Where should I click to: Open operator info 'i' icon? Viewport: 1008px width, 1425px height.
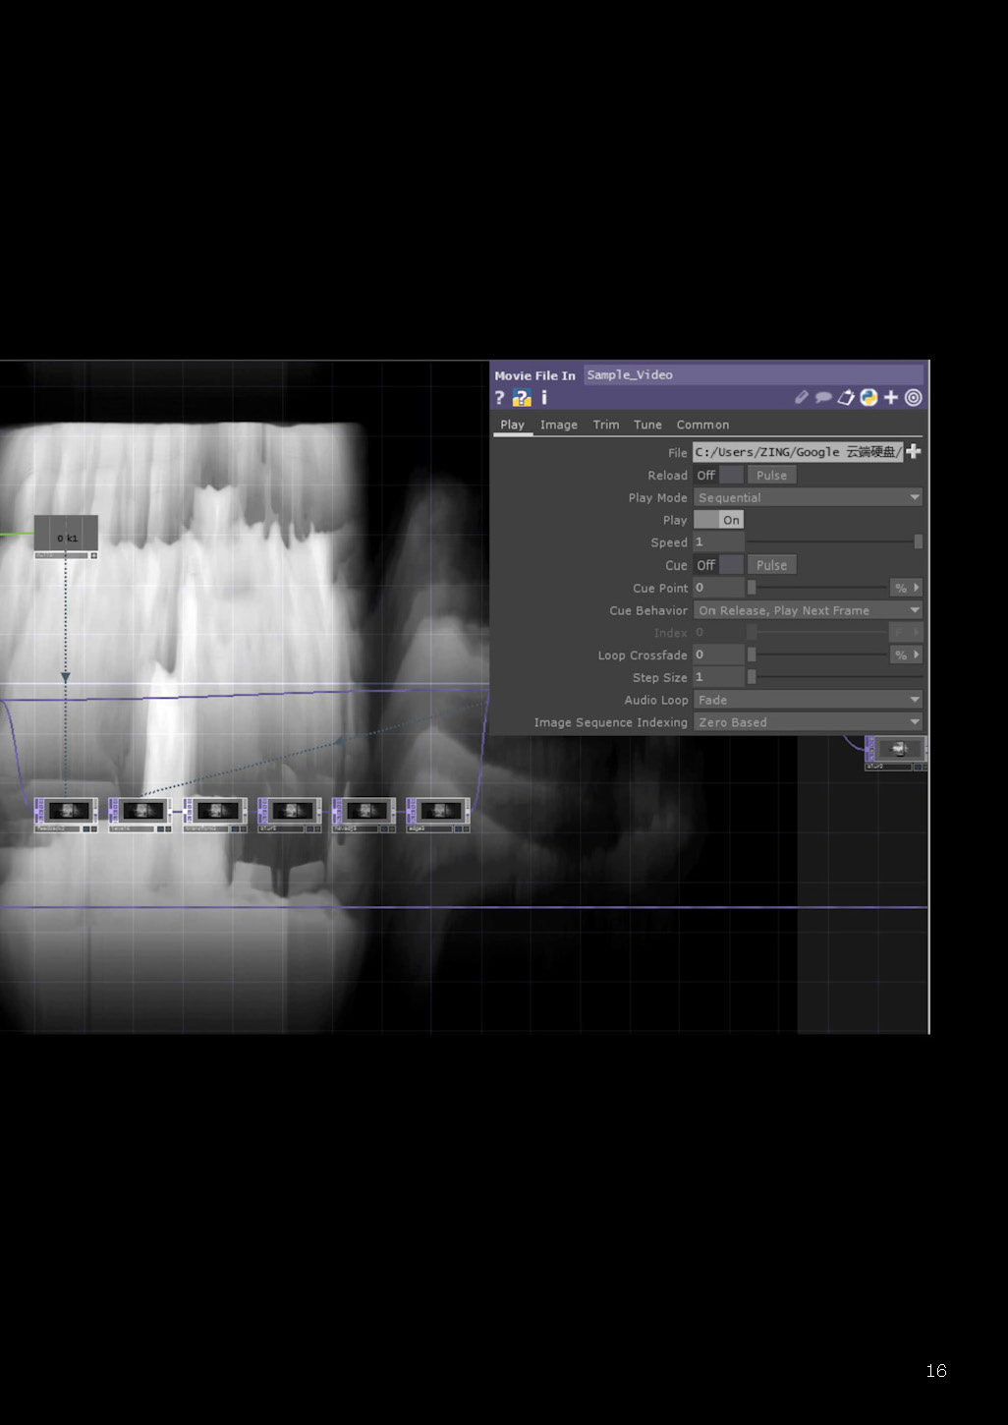(x=543, y=398)
